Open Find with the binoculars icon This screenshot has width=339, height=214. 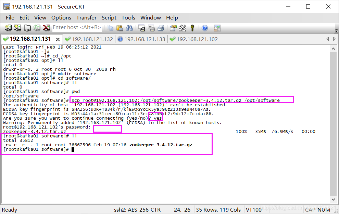[x=129, y=28]
